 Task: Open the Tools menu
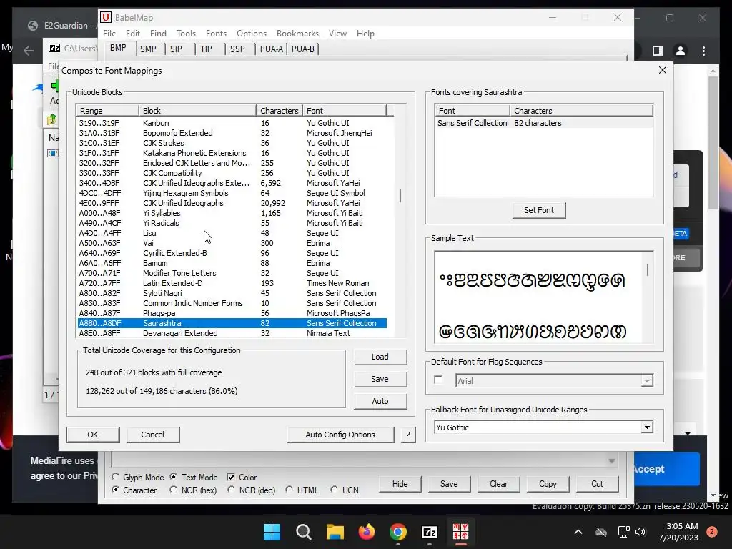point(186,34)
